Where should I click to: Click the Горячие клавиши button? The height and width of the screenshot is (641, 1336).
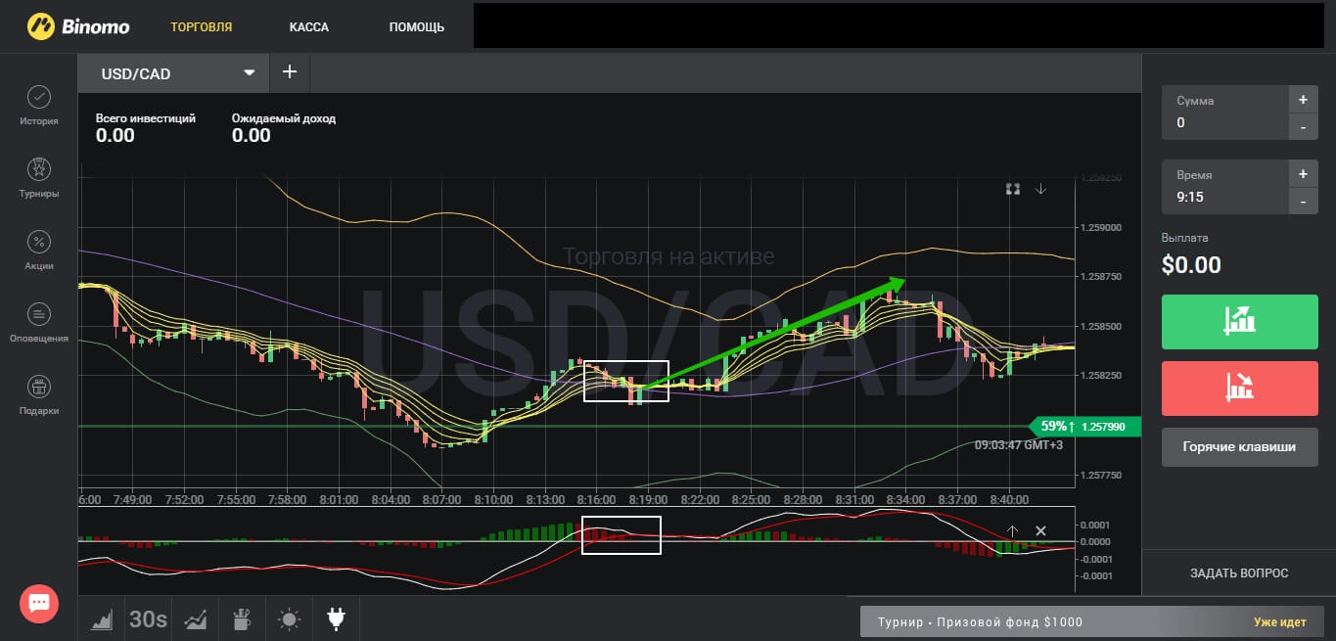click(1238, 446)
